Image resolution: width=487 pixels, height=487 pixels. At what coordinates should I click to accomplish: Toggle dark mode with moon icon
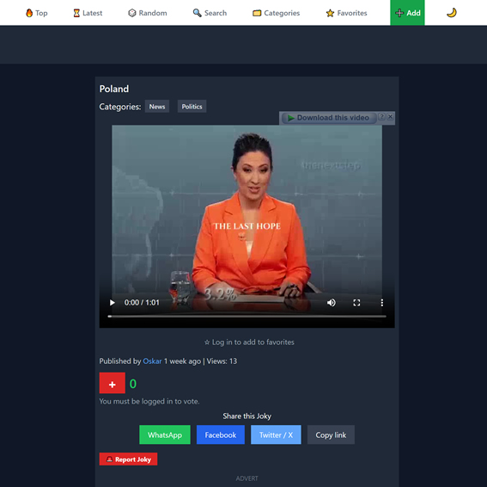451,13
